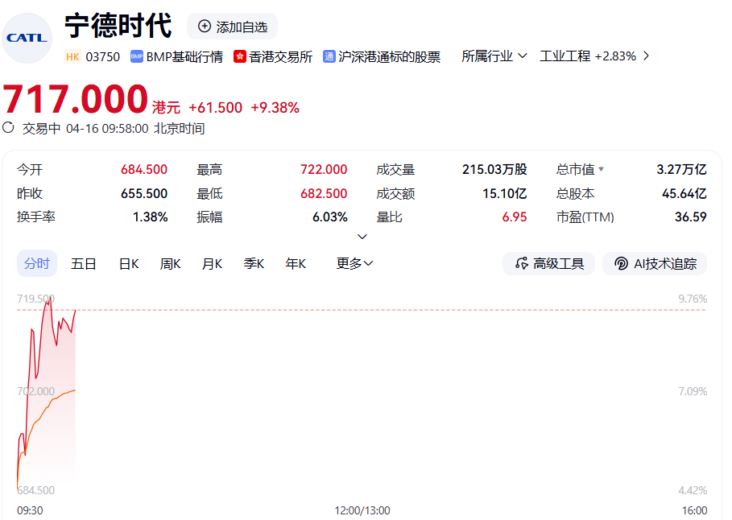Image resolution: width=732 pixels, height=520 pixels.
Task: Click the AI技术追踪 radar icon
Action: coord(621,263)
